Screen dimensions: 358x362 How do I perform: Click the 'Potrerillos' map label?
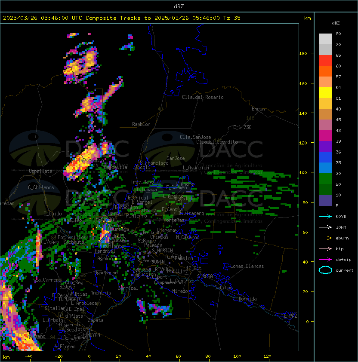pos(72,237)
